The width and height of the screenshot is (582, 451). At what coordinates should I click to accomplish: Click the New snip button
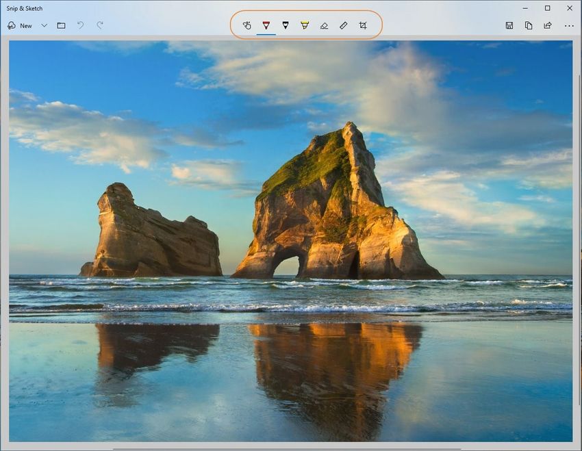pos(20,25)
